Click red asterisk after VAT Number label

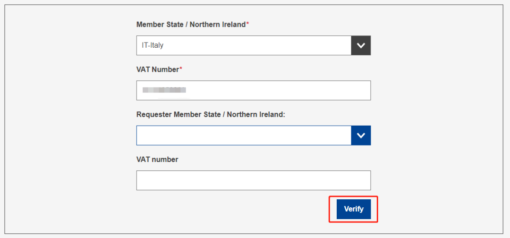(x=180, y=69)
